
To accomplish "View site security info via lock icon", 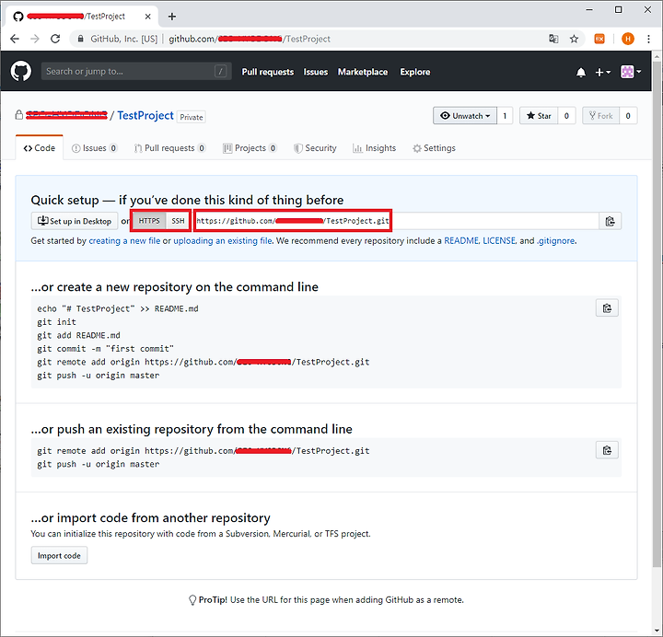I will [80, 39].
